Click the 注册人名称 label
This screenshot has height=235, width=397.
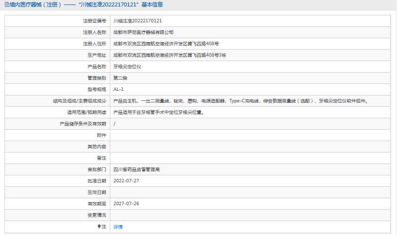94,32
